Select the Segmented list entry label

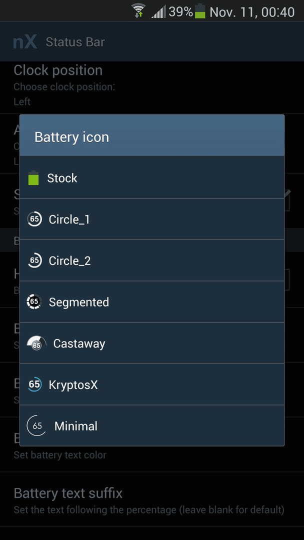(x=79, y=302)
